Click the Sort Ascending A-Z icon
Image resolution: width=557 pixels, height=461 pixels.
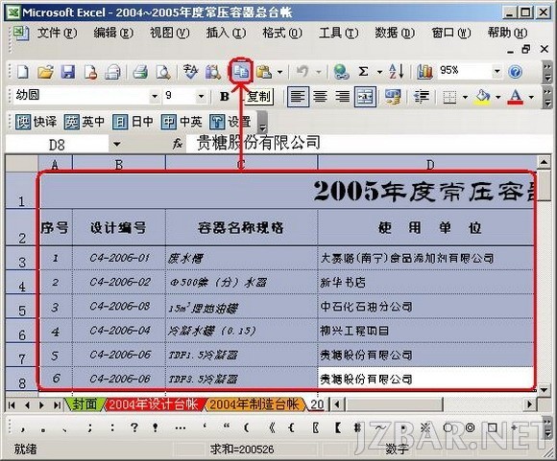point(397,72)
